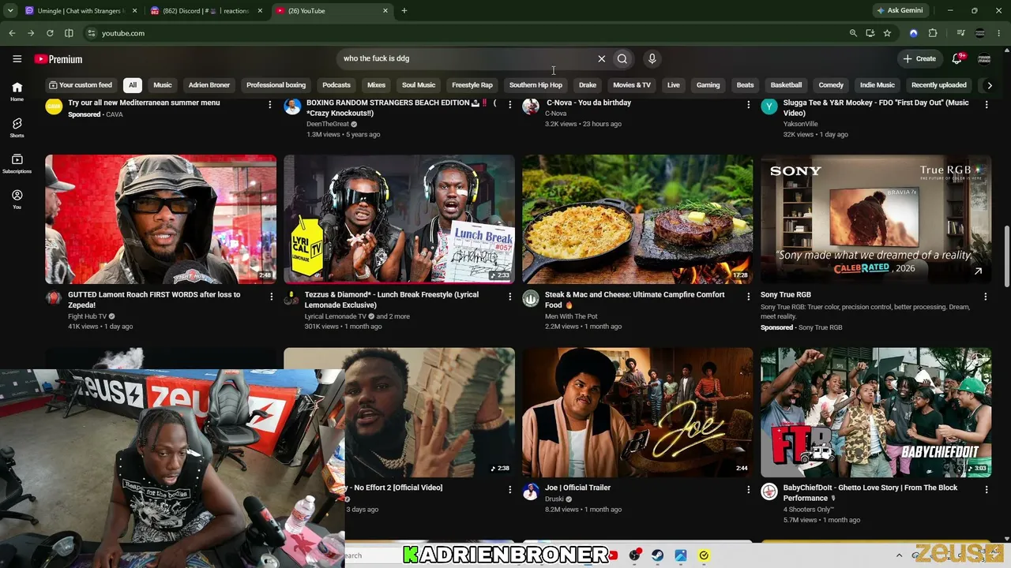Image resolution: width=1011 pixels, height=568 pixels.
Task: Open the Steak & Mac and Cheese title
Action: [x=634, y=300]
